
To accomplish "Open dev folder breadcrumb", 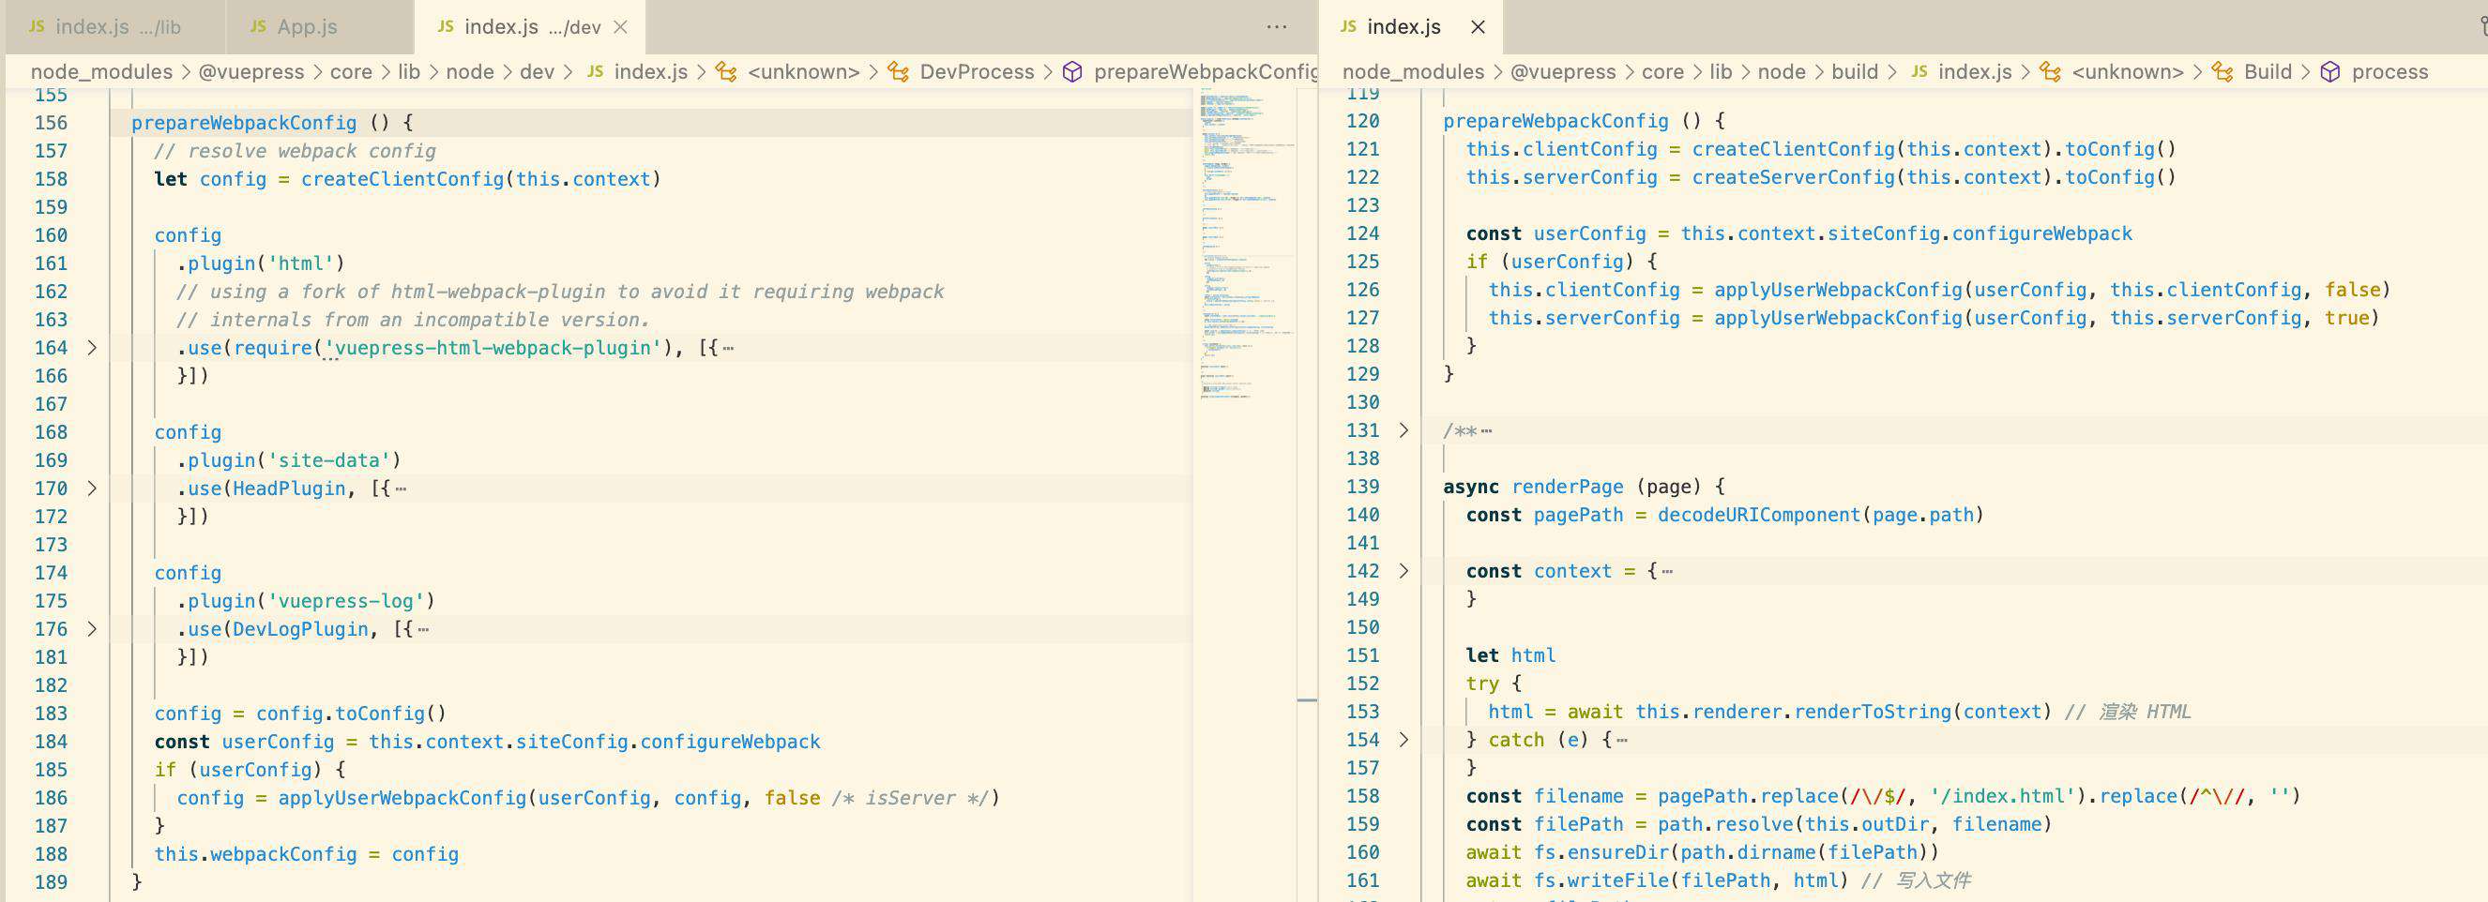I will click(x=537, y=71).
